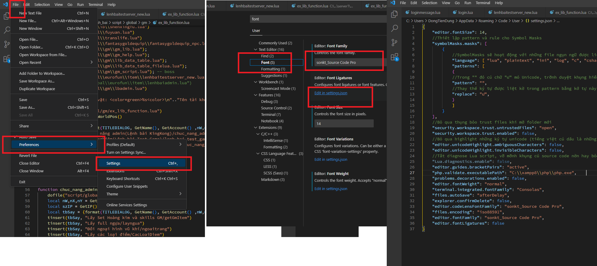This screenshot has height=266, width=597.
Task: Expand Share submenu arrow
Action: tap(92, 126)
